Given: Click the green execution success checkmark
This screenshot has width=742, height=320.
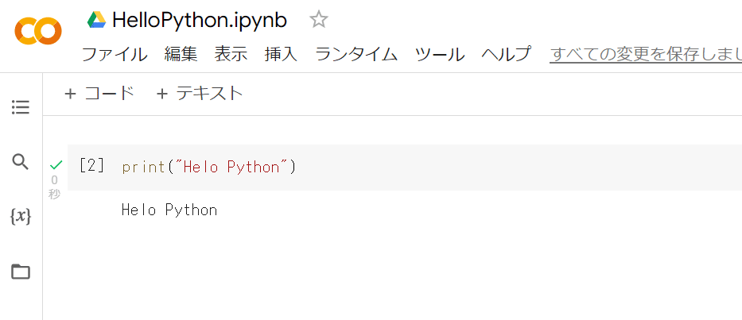Looking at the screenshot, I should tap(55, 165).
